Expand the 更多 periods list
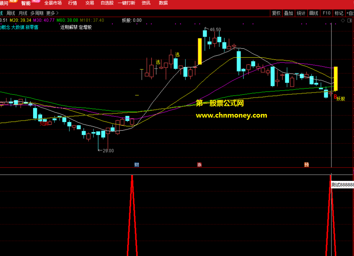The width and height of the screenshot is (354, 256). point(52,13)
